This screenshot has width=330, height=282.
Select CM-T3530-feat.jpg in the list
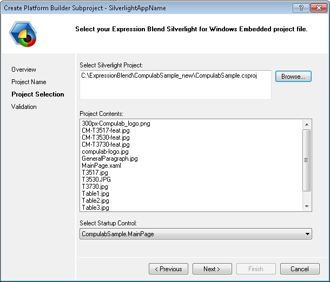coord(105,137)
